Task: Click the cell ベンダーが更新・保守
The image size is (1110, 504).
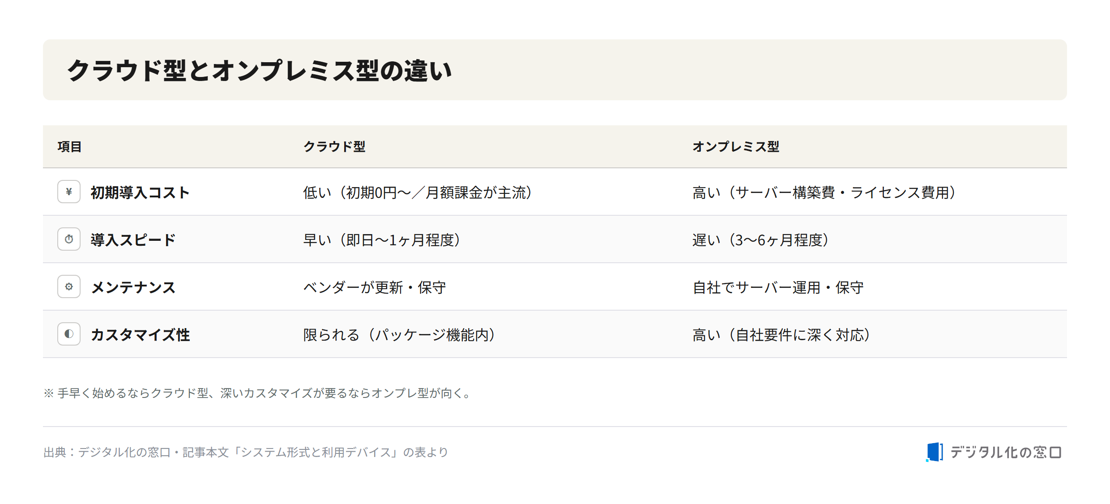Action: pos(375,287)
